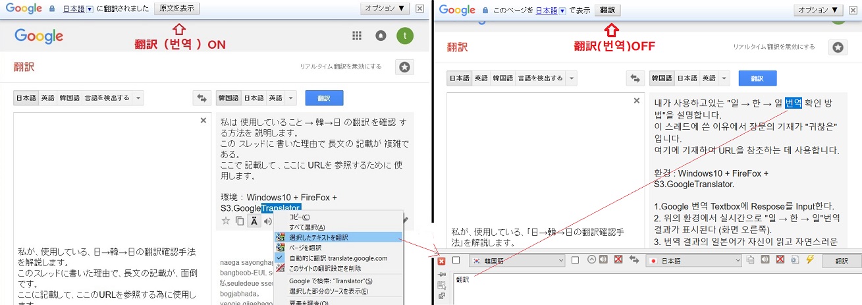862x305 pixels.
Task: Click the pin icon in S3 panel sidebar
Action: pos(441,273)
